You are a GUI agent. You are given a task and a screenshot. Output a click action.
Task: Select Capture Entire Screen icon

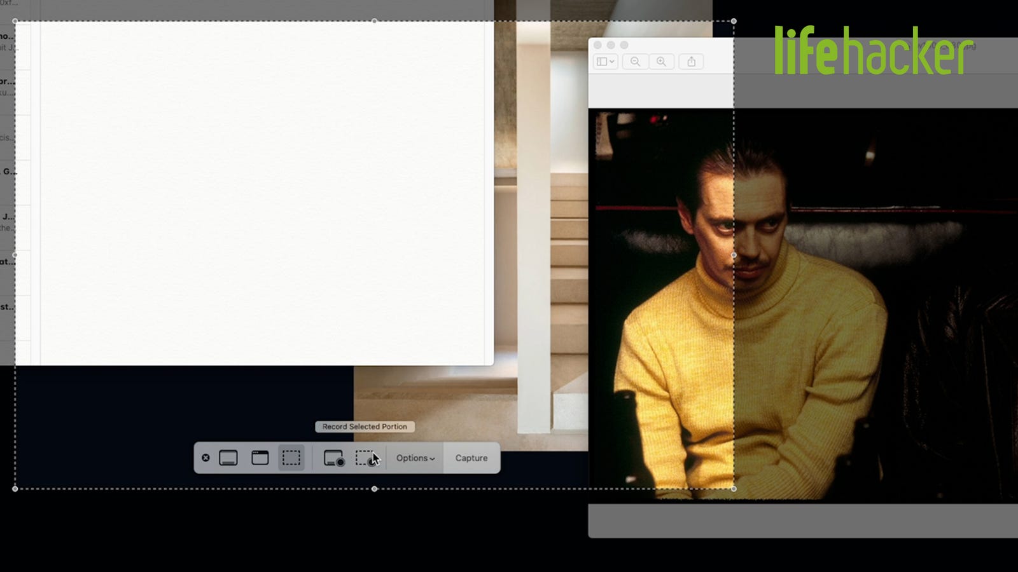click(228, 458)
